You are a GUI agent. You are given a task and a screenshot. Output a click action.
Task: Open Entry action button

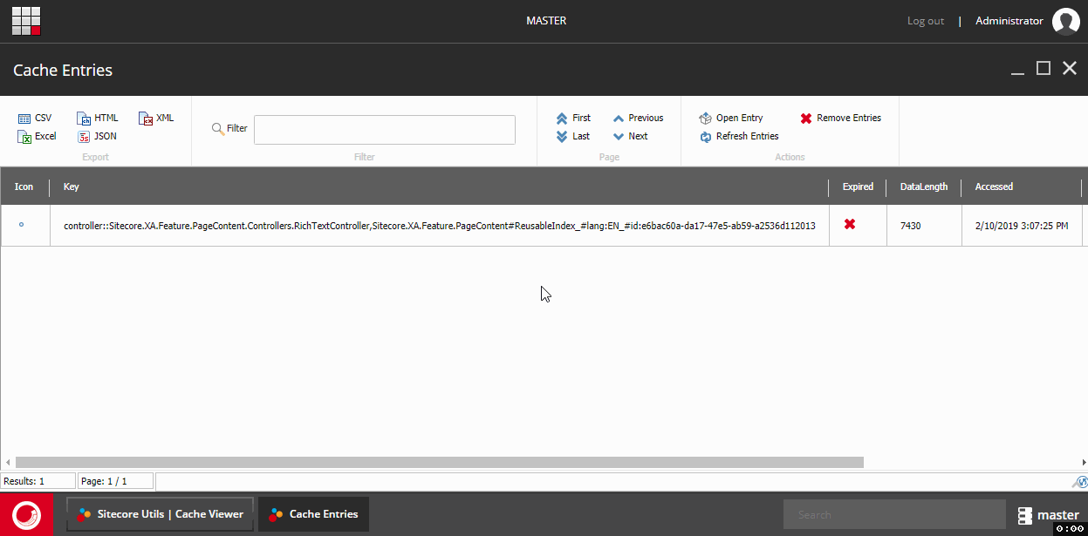pyautogui.click(x=731, y=118)
